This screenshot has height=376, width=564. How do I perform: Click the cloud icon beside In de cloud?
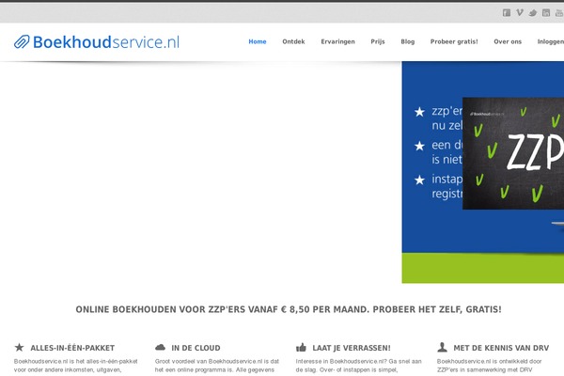160,347
